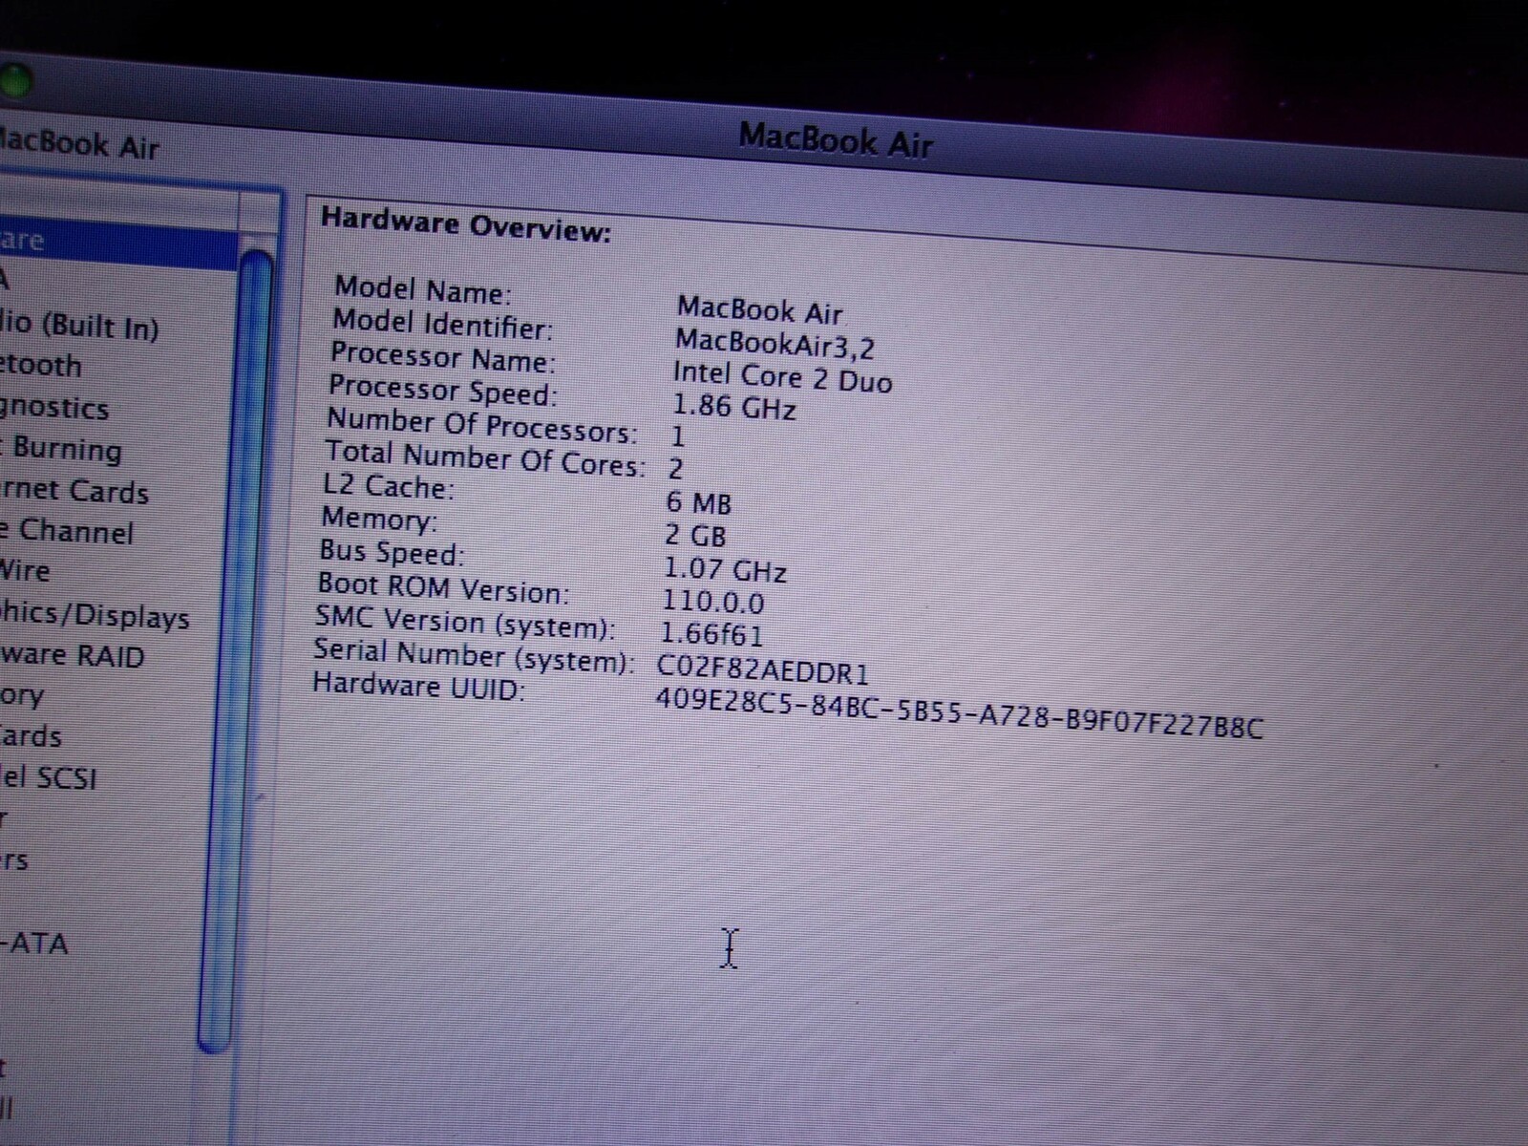Click the Model Name label
Screen dimensions: 1528x1146
pyautogui.click(x=423, y=289)
